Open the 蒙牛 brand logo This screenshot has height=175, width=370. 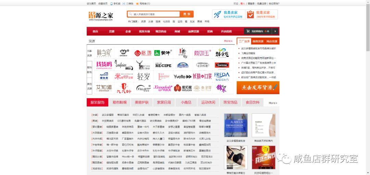163,53
